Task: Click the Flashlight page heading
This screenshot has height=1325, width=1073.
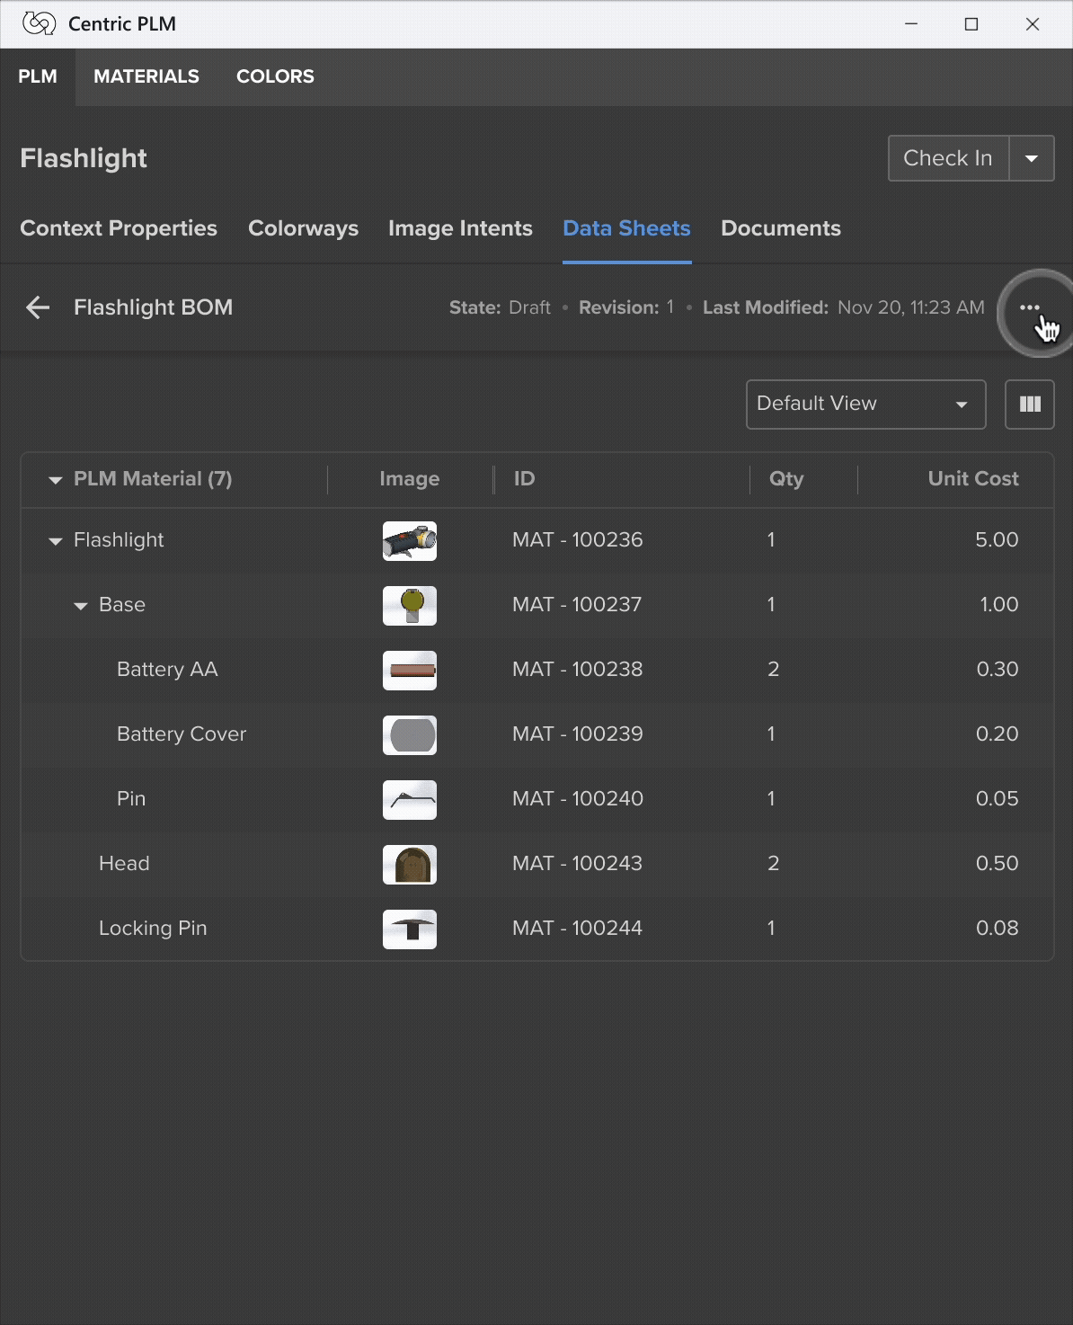Action: [84, 158]
